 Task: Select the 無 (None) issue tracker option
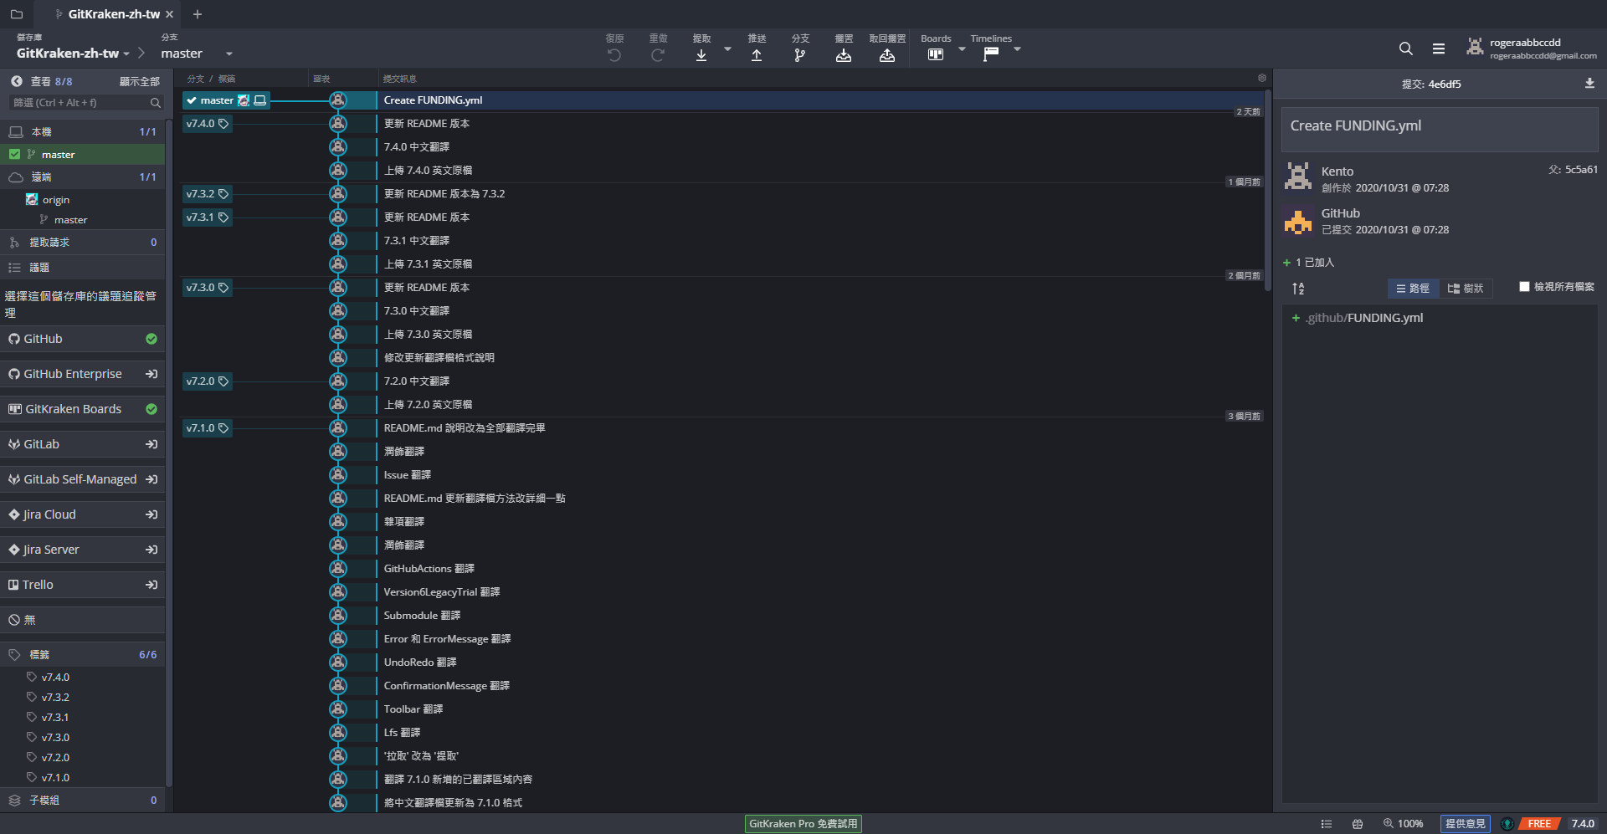[x=83, y=620]
